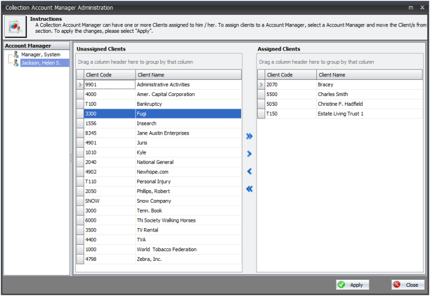Click the single left arrow to unassign client
The image size is (430, 296).
[x=249, y=171]
